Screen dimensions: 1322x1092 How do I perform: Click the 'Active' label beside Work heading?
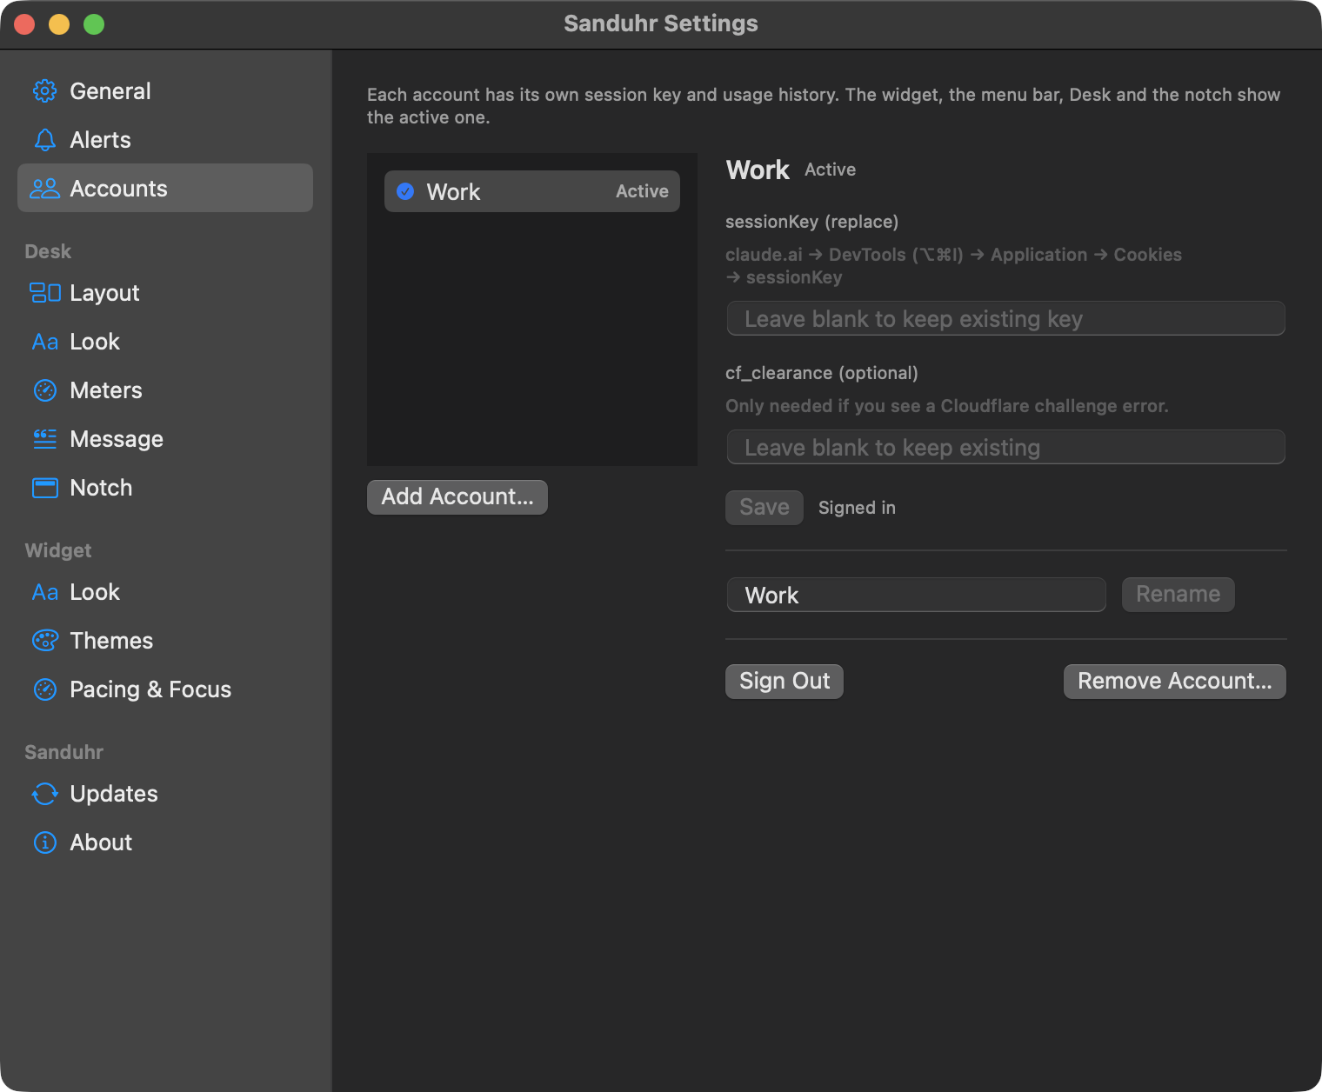pos(830,170)
